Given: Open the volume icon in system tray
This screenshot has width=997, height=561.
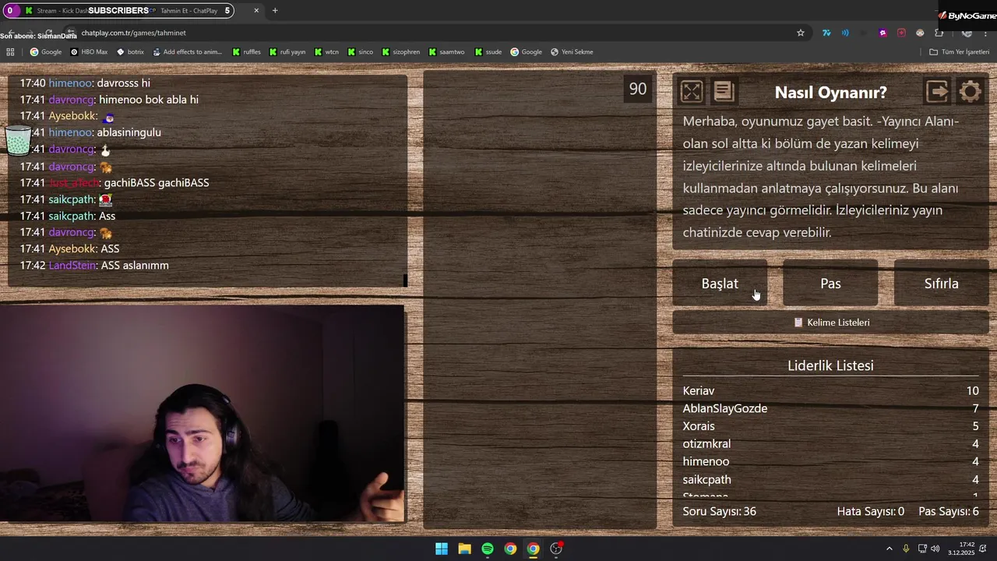Looking at the screenshot, I should pyautogui.click(x=935, y=549).
